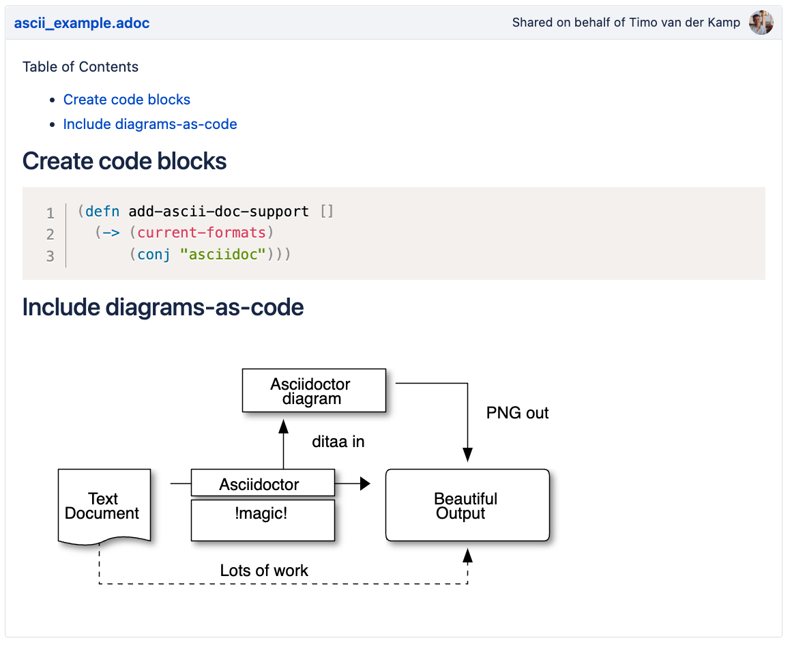The image size is (790, 645).
Task: Jump to Create code blocks from contents
Action: [127, 100]
